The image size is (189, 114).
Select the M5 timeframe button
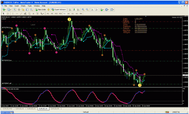pyautogui.click(x=52, y=14)
